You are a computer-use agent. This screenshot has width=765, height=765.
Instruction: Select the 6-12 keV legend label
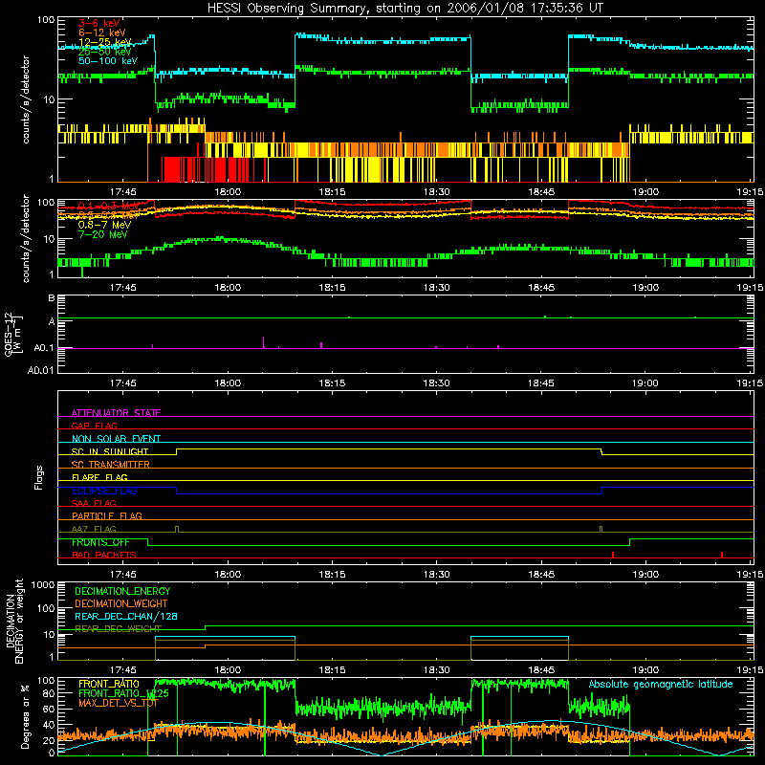coord(102,33)
